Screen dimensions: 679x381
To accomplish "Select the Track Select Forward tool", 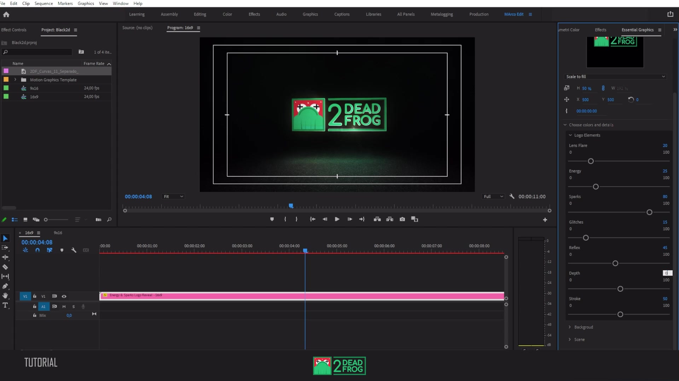I will click(5, 248).
